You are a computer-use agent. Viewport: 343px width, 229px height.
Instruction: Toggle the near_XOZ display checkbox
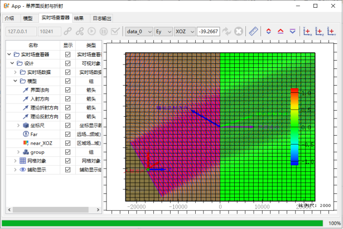click(x=68, y=143)
